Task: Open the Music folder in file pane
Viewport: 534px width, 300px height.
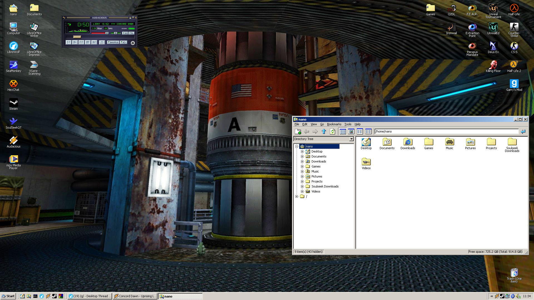Action: (449, 144)
